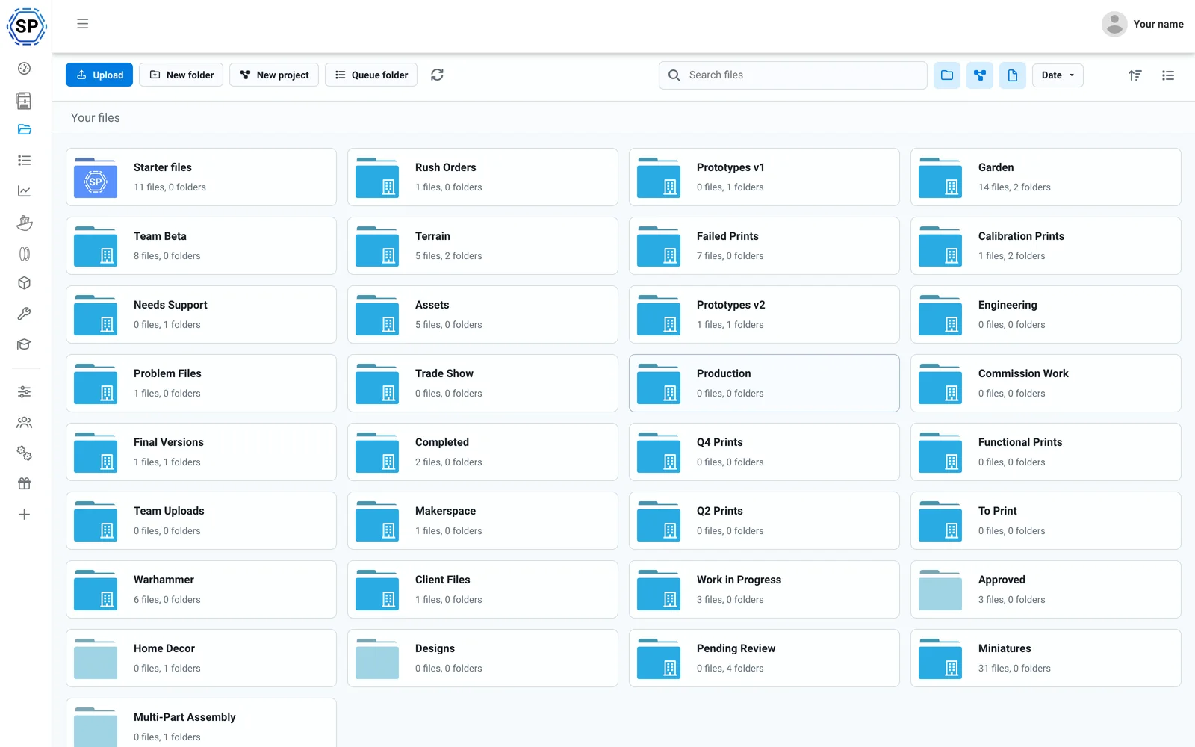Screen dimensions: 1195x747
Task: Open the filament spool icon in the sidebar
Action: (24, 254)
